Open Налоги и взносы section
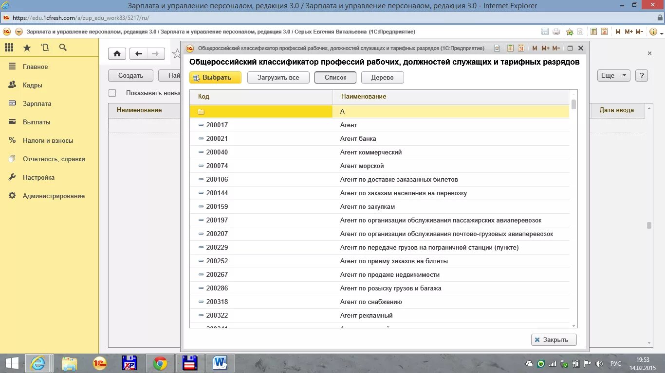The height and width of the screenshot is (373, 665). [48, 140]
